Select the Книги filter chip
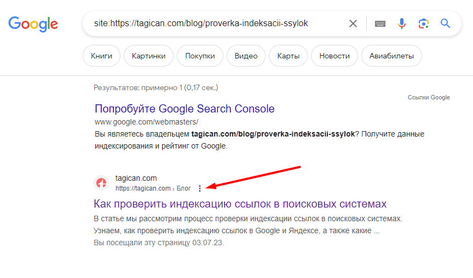473x278 pixels. (x=101, y=56)
